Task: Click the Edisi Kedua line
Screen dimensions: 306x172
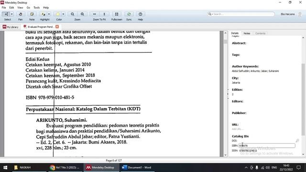Action: (x=37, y=59)
